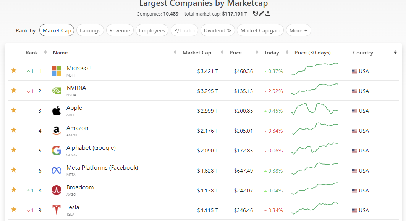Screen dimensions: 406x221
Task: Click the Meta Platforms logo
Action: [x=56, y=170]
